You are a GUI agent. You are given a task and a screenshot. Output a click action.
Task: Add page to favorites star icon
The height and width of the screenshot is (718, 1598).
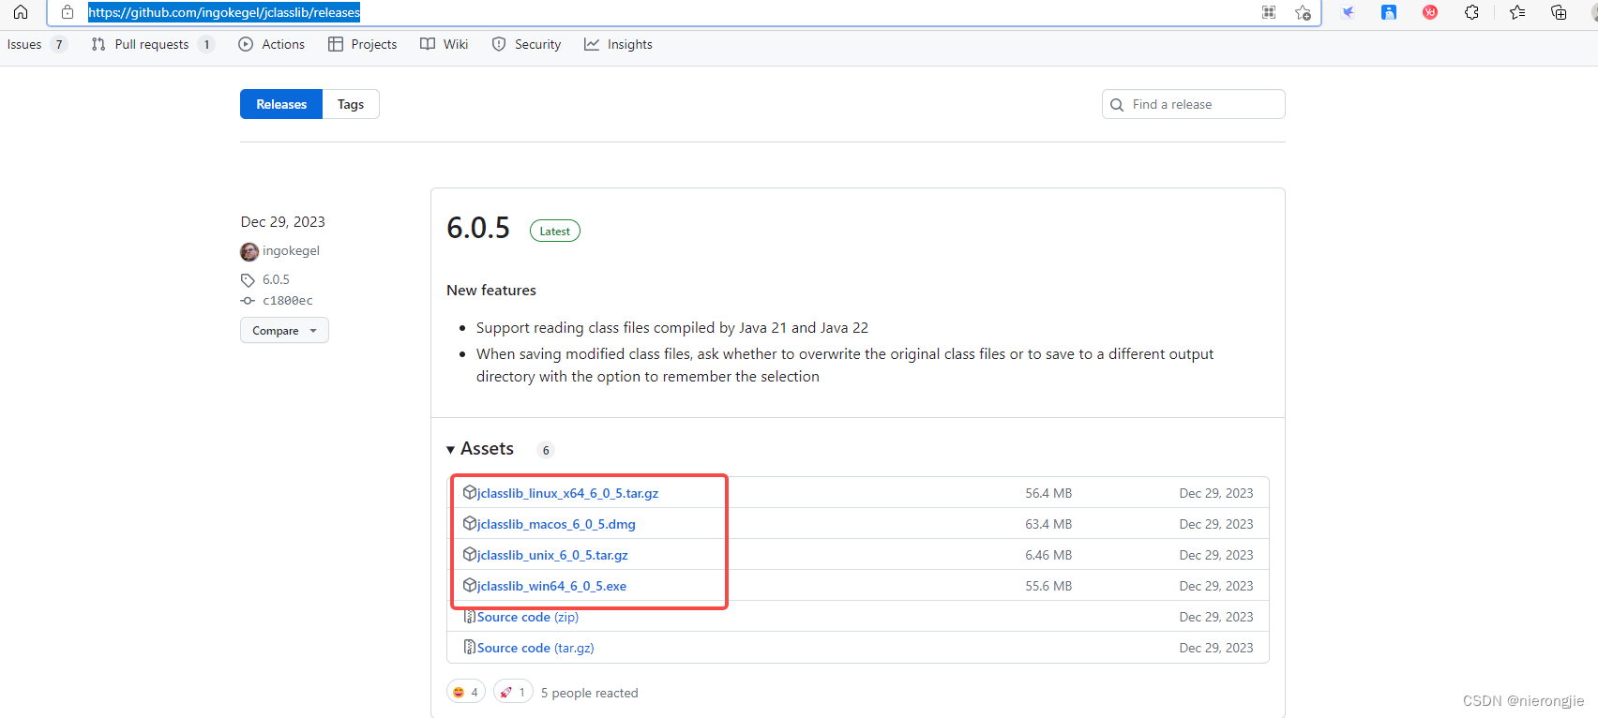[x=1303, y=12]
